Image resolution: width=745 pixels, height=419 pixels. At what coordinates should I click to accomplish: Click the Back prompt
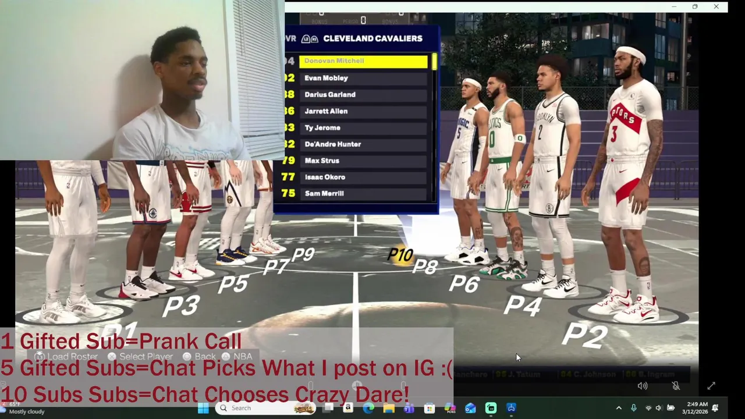[x=199, y=357]
